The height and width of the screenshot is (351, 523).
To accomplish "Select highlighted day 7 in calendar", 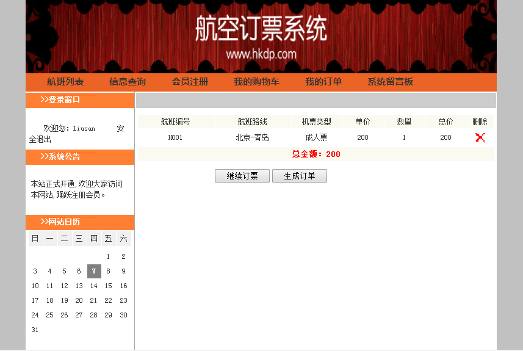I will [x=94, y=271].
